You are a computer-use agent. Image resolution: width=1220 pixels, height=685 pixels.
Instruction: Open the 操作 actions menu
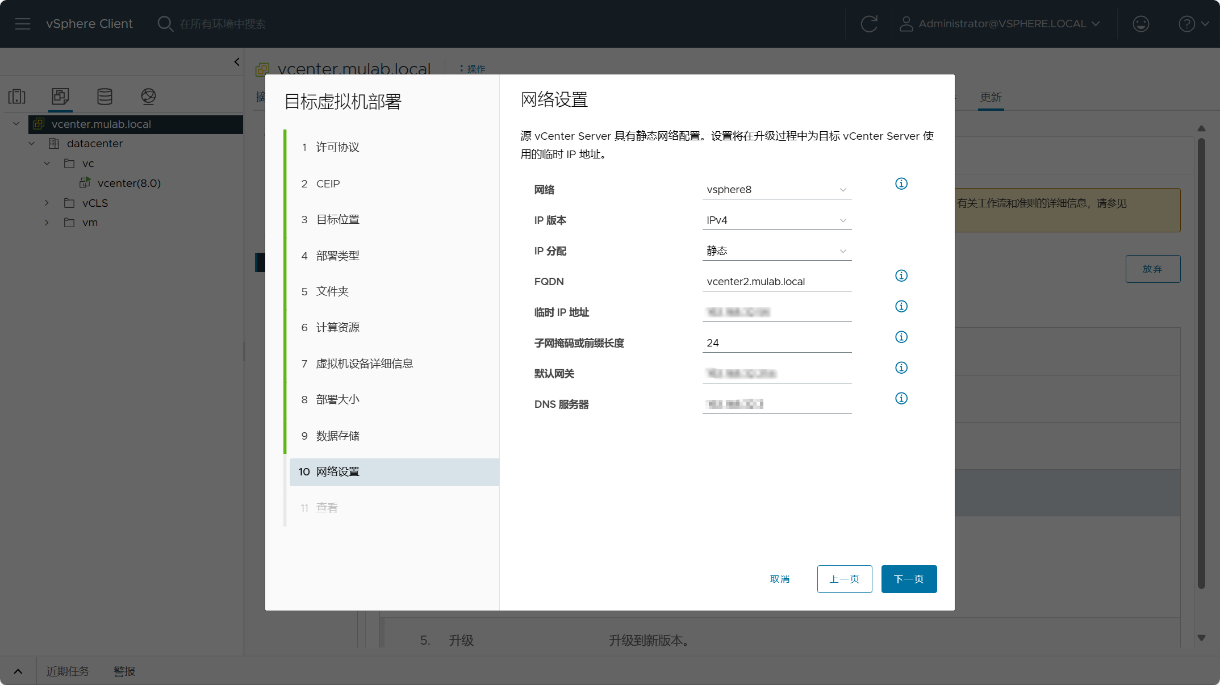(473, 69)
